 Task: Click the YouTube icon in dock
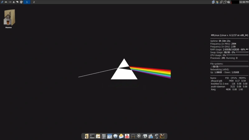127,136
